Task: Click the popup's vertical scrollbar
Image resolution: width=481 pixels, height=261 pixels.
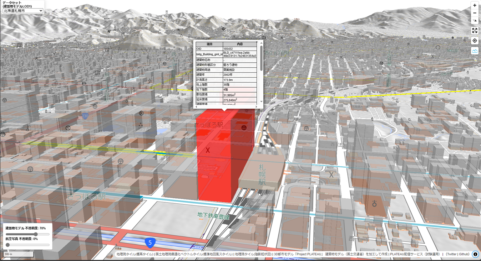Action: pyautogui.click(x=261, y=57)
